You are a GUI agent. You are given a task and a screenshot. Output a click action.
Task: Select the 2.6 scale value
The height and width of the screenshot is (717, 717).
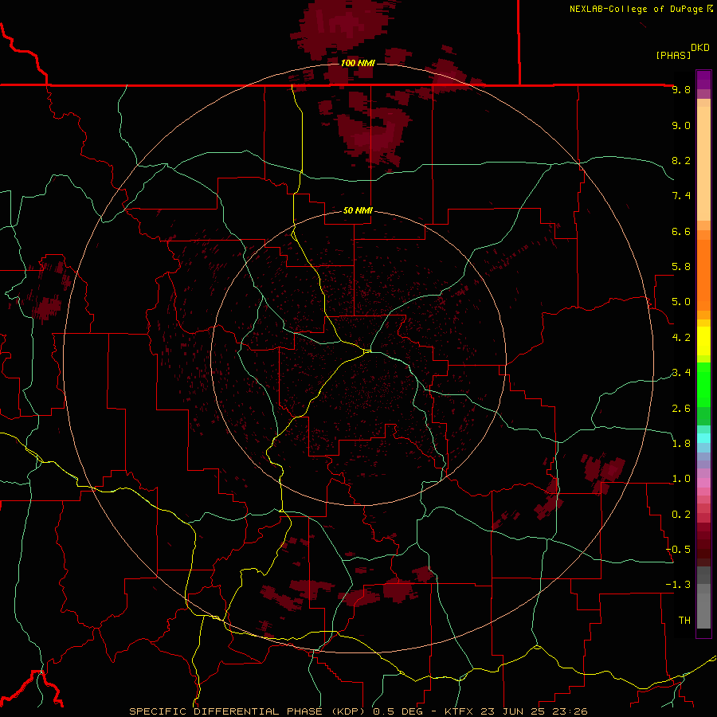click(x=681, y=409)
